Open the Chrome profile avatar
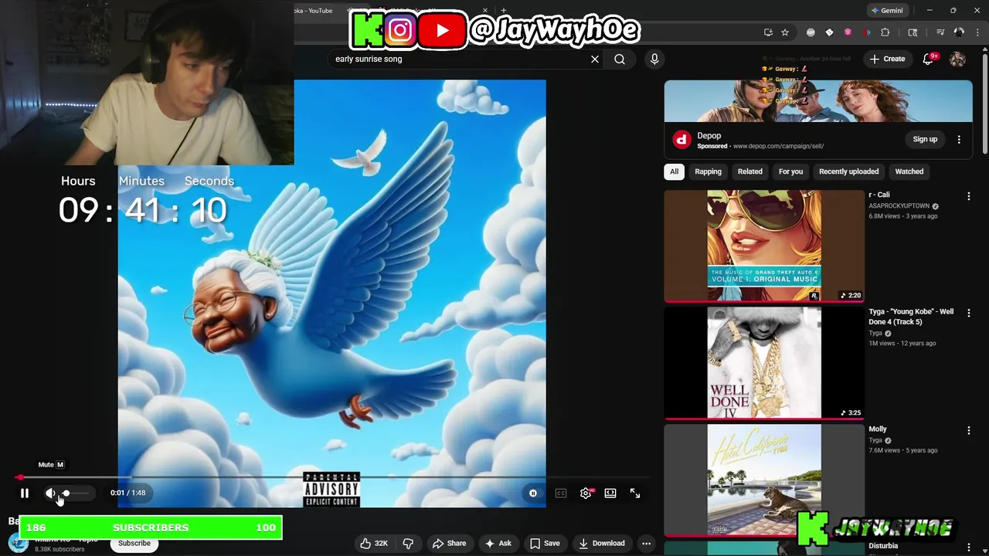The width and height of the screenshot is (989, 556). [x=959, y=32]
